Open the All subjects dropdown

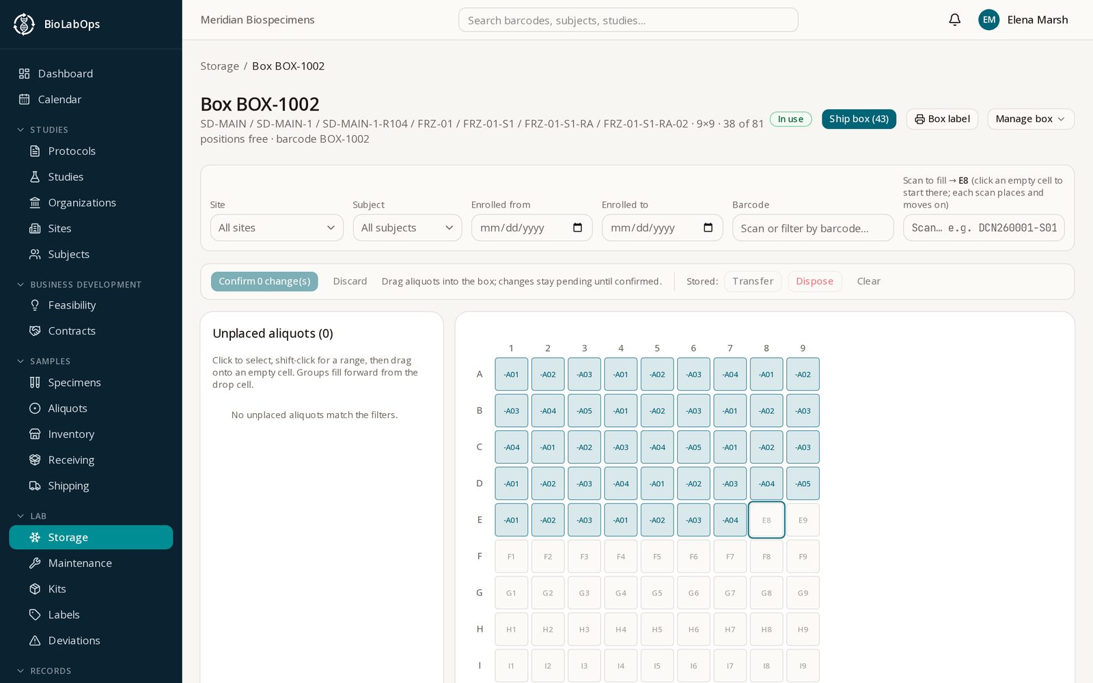pyautogui.click(x=407, y=227)
